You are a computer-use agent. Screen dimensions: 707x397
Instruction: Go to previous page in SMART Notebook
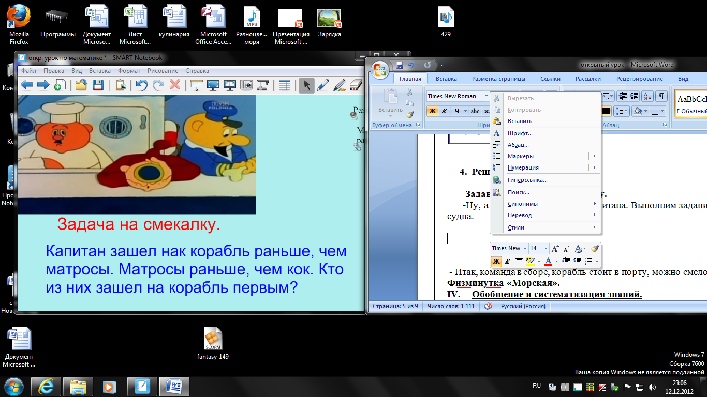(x=26, y=85)
